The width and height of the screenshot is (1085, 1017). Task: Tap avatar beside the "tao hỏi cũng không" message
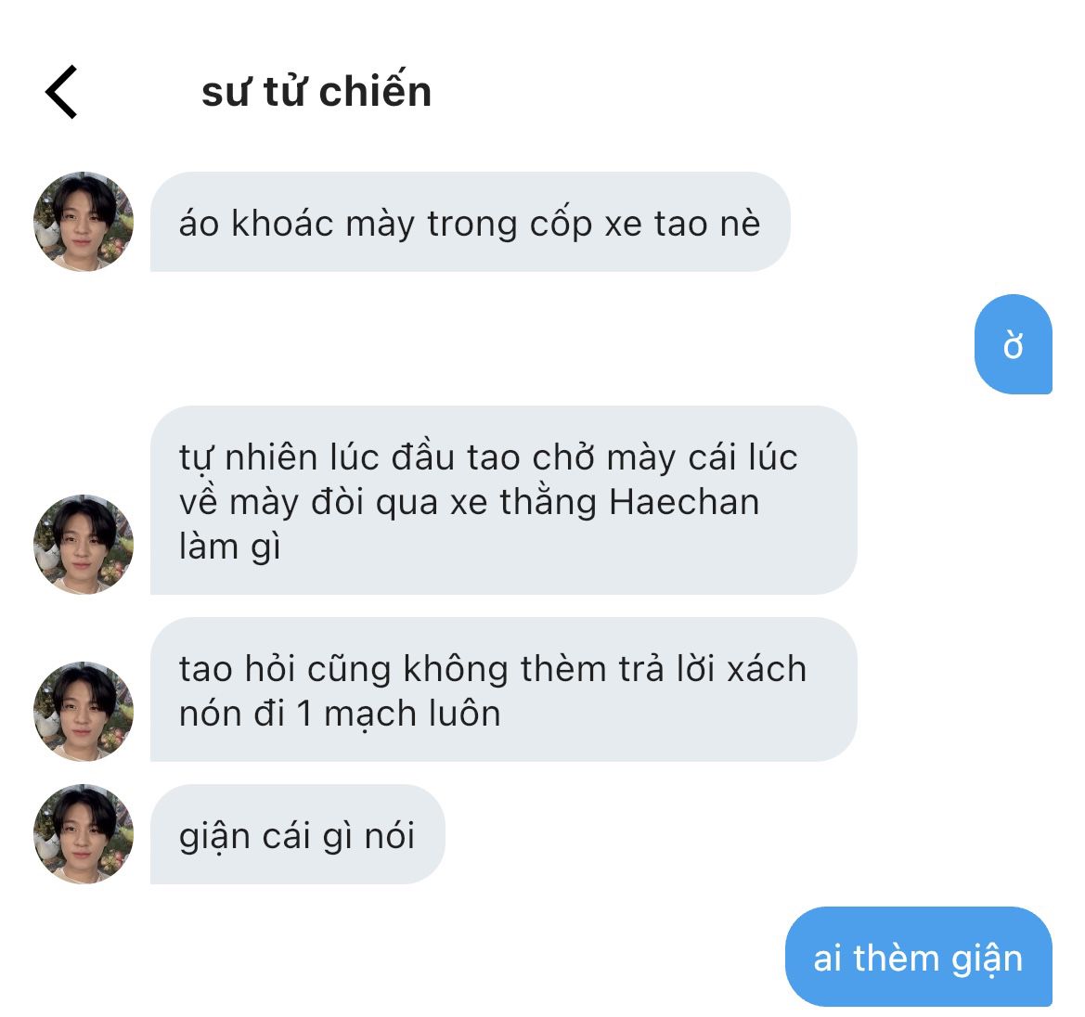coord(84,711)
